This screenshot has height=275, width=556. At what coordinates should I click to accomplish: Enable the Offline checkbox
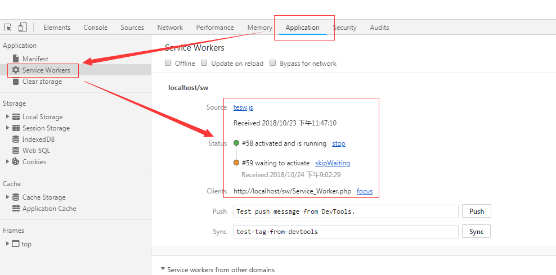(x=168, y=63)
